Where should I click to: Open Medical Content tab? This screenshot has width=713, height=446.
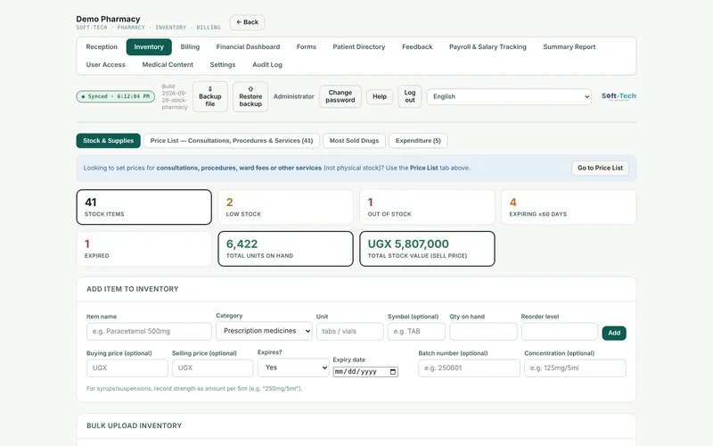point(168,64)
